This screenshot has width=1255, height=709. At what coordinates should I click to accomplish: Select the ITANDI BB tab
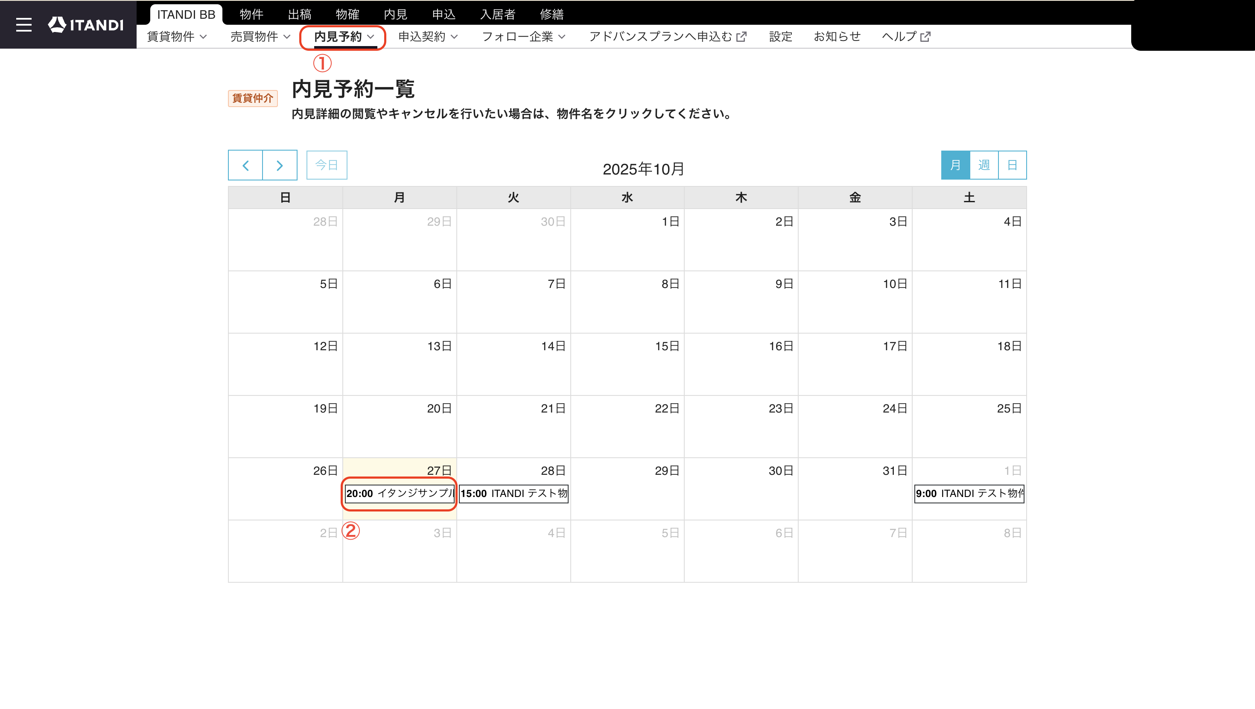tap(186, 15)
